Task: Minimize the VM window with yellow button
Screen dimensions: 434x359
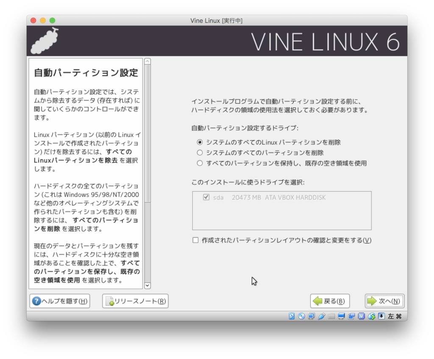Action: 43,20
